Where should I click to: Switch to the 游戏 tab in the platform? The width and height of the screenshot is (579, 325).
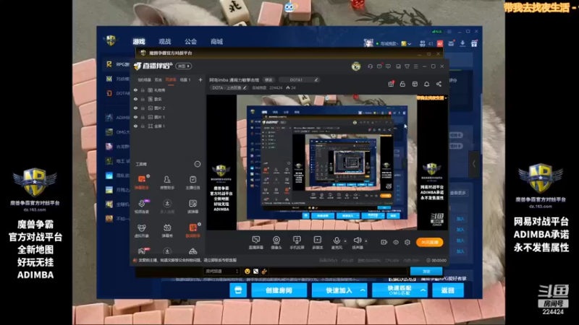[139, 42]
